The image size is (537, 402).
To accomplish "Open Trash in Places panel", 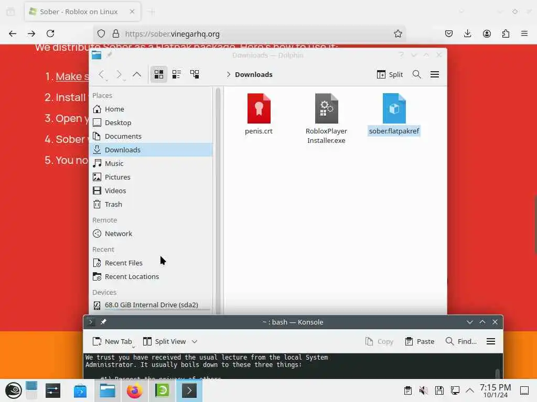I will point(151,205).
